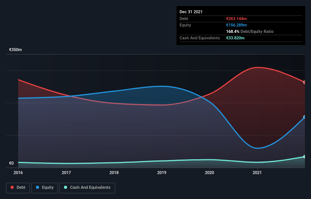Select the teal Cash endpoint marker
The height and width of the screenshot is (199, 311).
(x=305, y=157)
